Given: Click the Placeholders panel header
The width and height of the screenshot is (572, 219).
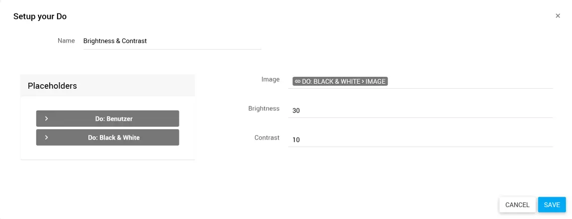Looking at the screenshot, I should click(107, 86).
